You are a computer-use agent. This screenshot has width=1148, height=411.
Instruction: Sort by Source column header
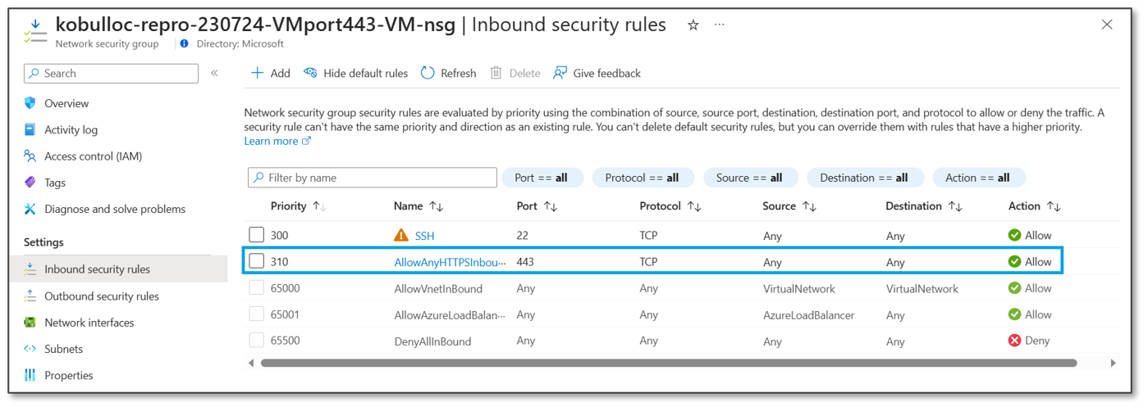[x=789, y=206]
